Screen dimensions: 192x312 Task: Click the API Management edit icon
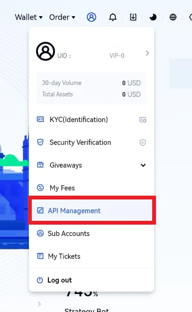pos(40,210)
